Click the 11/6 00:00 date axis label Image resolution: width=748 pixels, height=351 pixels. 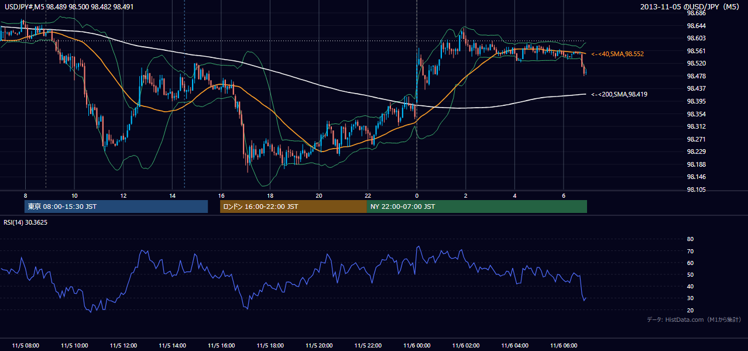click(x=417, y=345)
